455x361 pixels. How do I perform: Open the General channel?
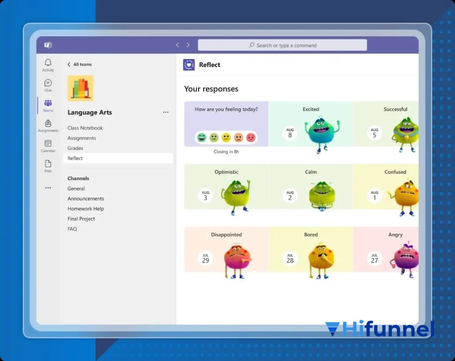point(76,188)
